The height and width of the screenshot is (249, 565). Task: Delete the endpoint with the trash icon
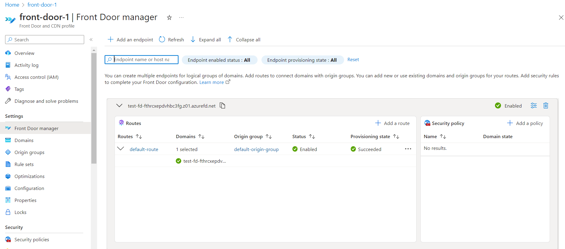(546, 105)
